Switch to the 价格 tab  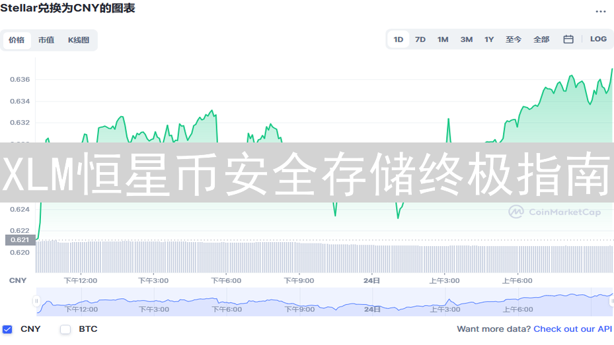click(x=17, y=40)
